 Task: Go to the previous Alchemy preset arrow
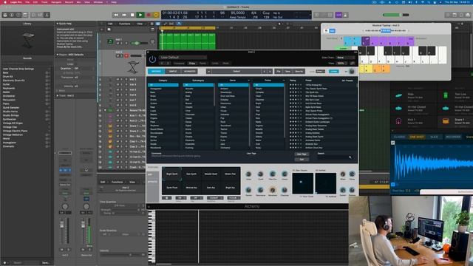(265, 71)
